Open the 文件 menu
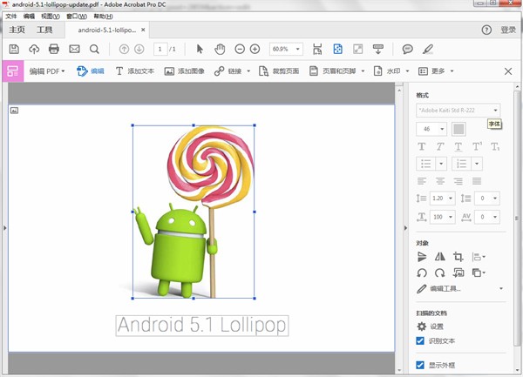 tap(11, 16)
